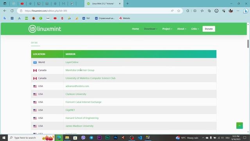
Task: Open Harvard School of Engineering mirror
Action: point(82,118)
